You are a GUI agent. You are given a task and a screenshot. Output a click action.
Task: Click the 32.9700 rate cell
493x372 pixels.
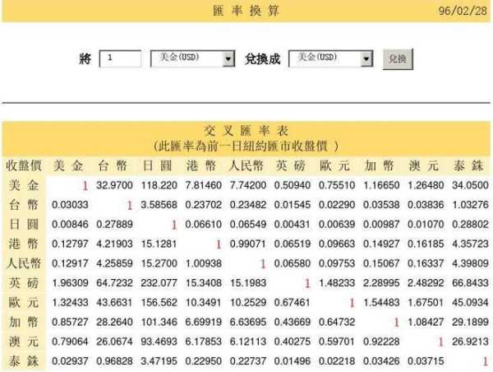(115, 185)
